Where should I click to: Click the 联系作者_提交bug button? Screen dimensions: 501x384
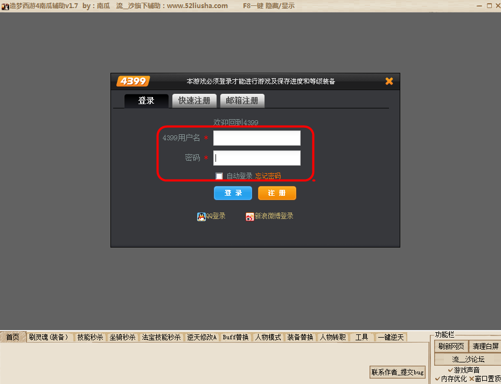pos(398,372)
